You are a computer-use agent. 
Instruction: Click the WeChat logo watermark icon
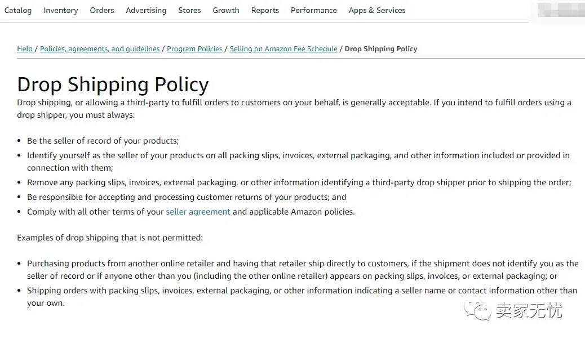click(x=477, y=310)
